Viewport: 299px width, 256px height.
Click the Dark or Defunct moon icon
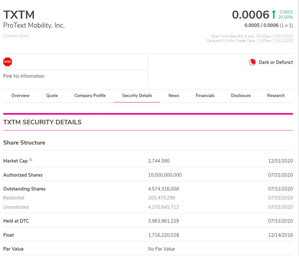pos(252,62)
